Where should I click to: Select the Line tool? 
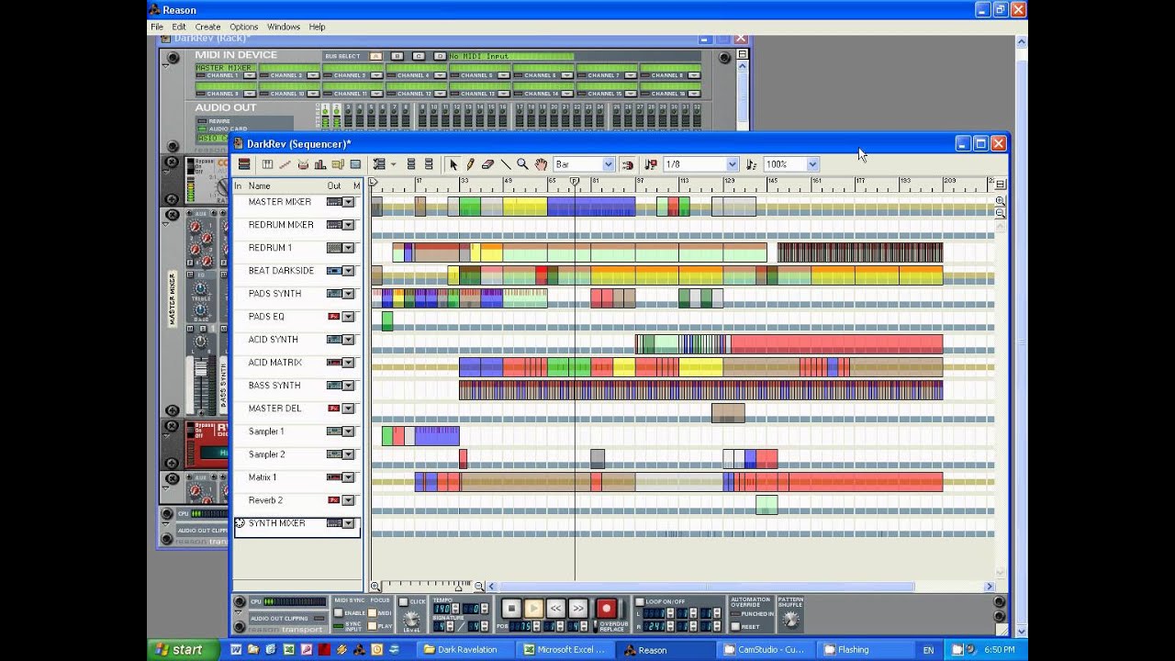click(x=505, y=164)
